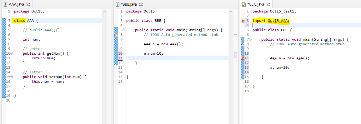Click '// setter' comment in AAA.java
The image size is (361, 124).
(33, 72)
